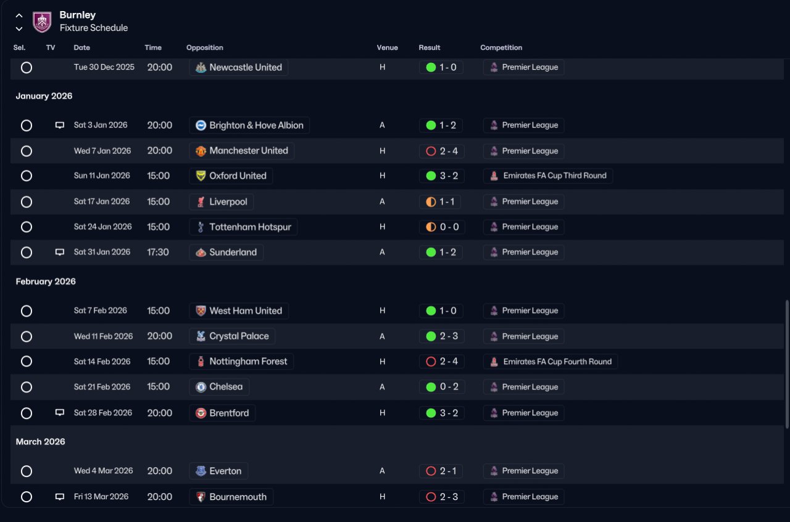Click the vertical scrollbar of fixture list

786,364
